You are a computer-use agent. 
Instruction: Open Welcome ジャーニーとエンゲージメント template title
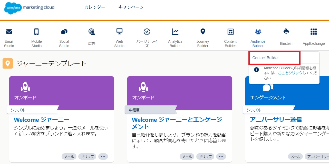click(x=177, y=123)
